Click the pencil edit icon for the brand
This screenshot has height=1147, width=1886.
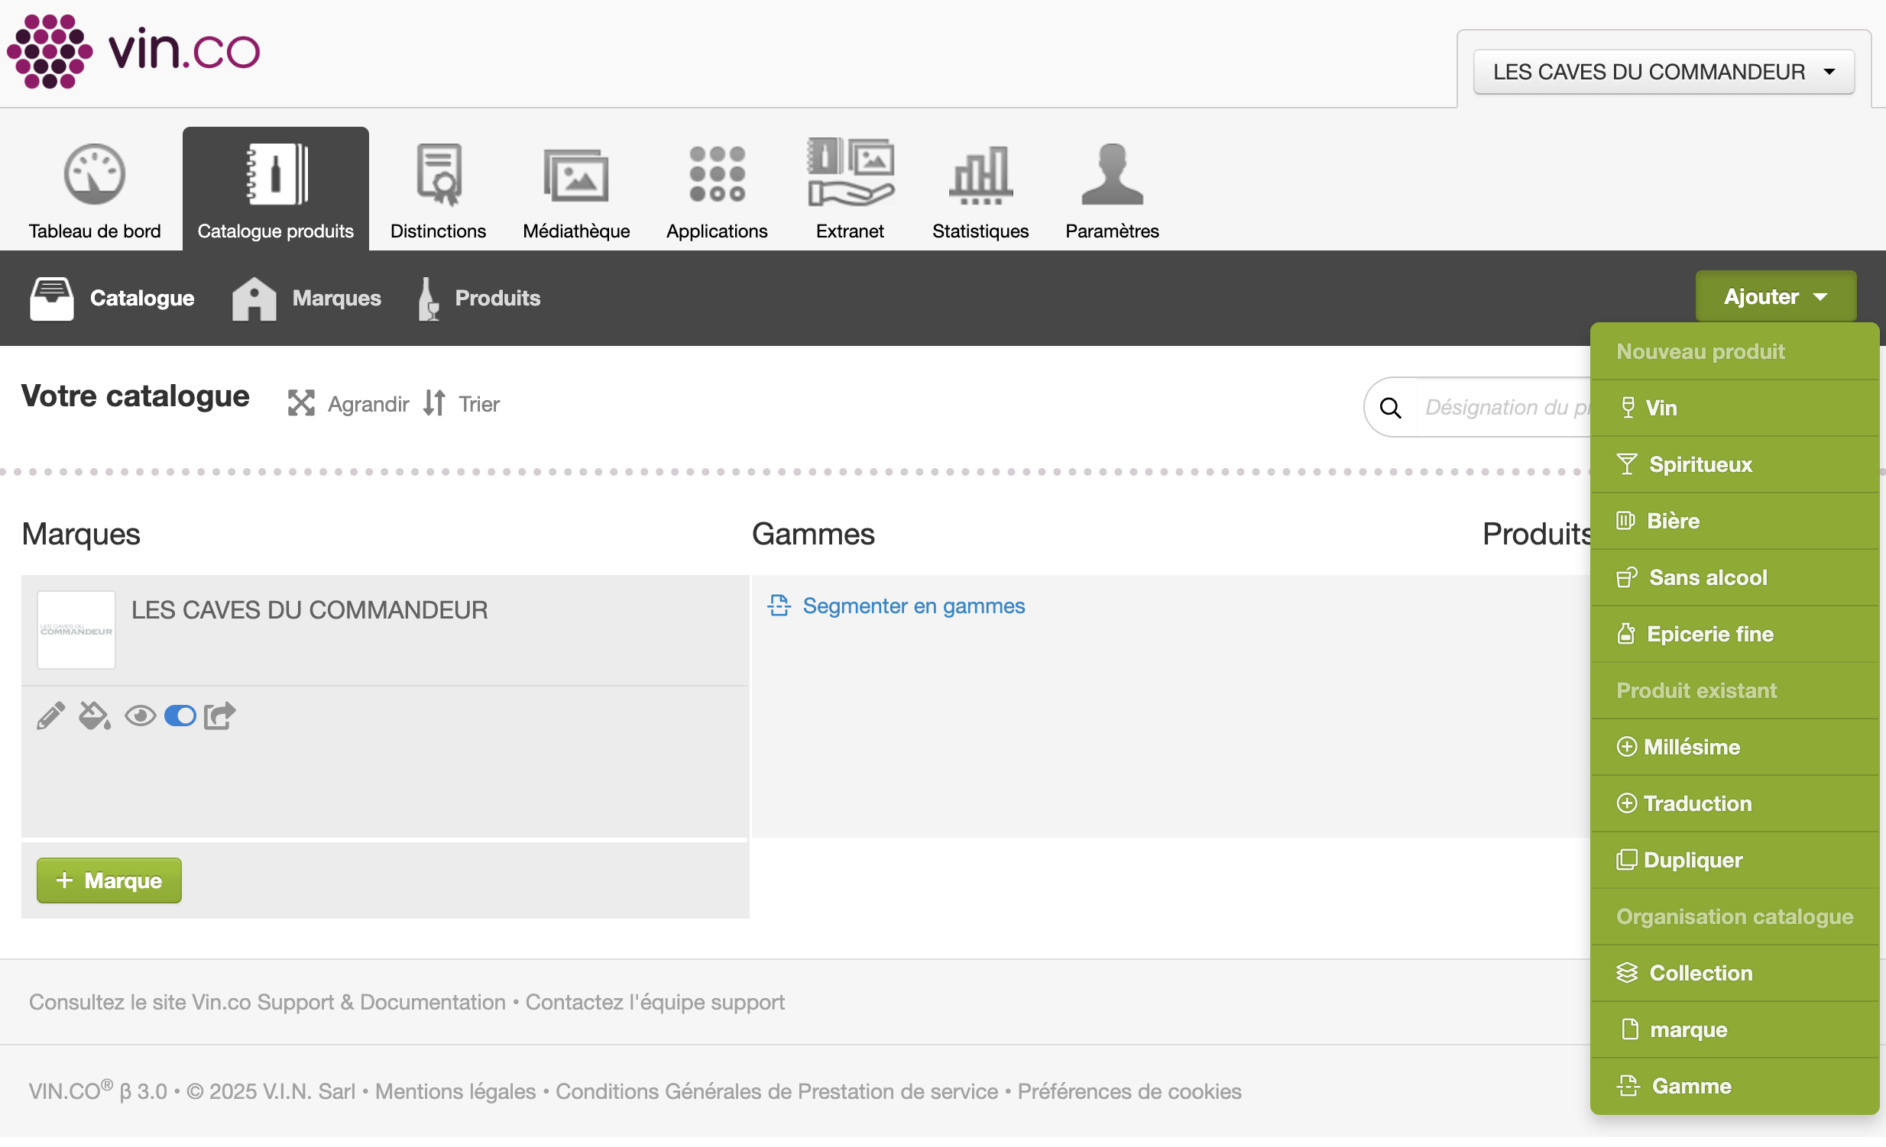click(x=50, y=716)
